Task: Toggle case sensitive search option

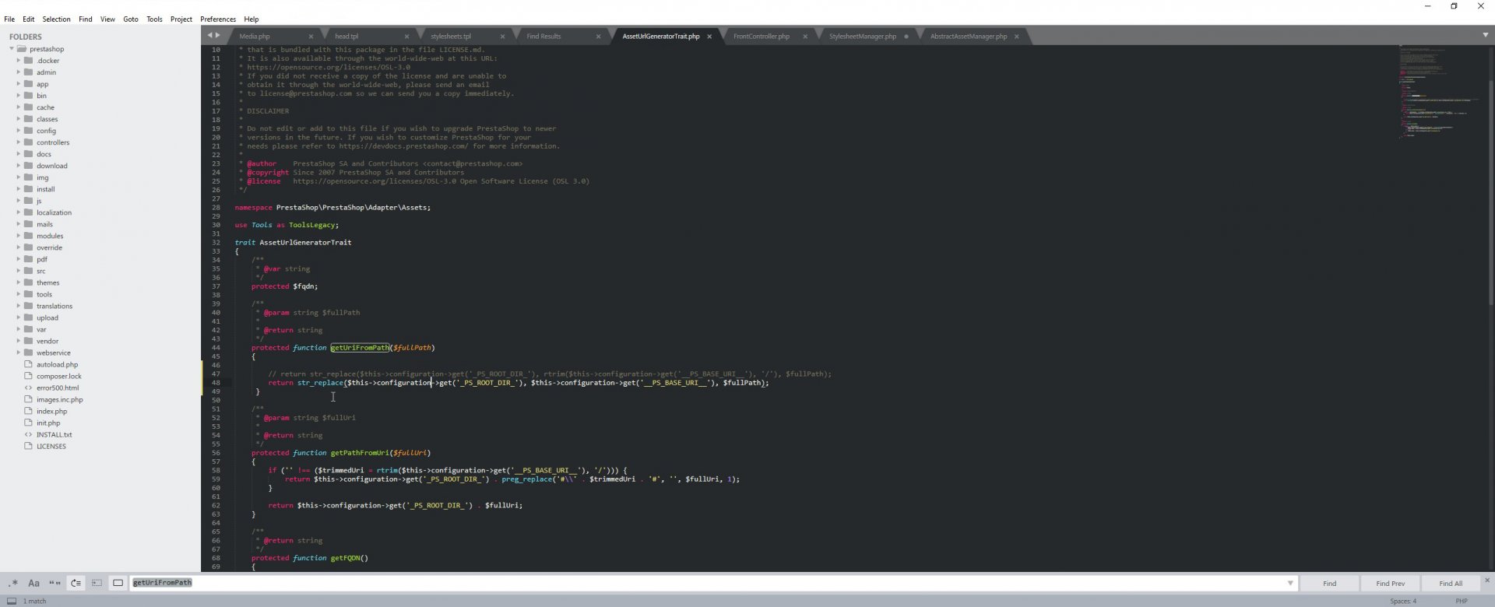Action: tap(33, 583)
